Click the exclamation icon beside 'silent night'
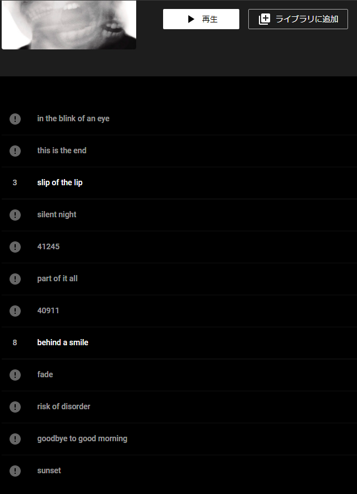This screenshot has width=357, height=494. tap(15, 215)
